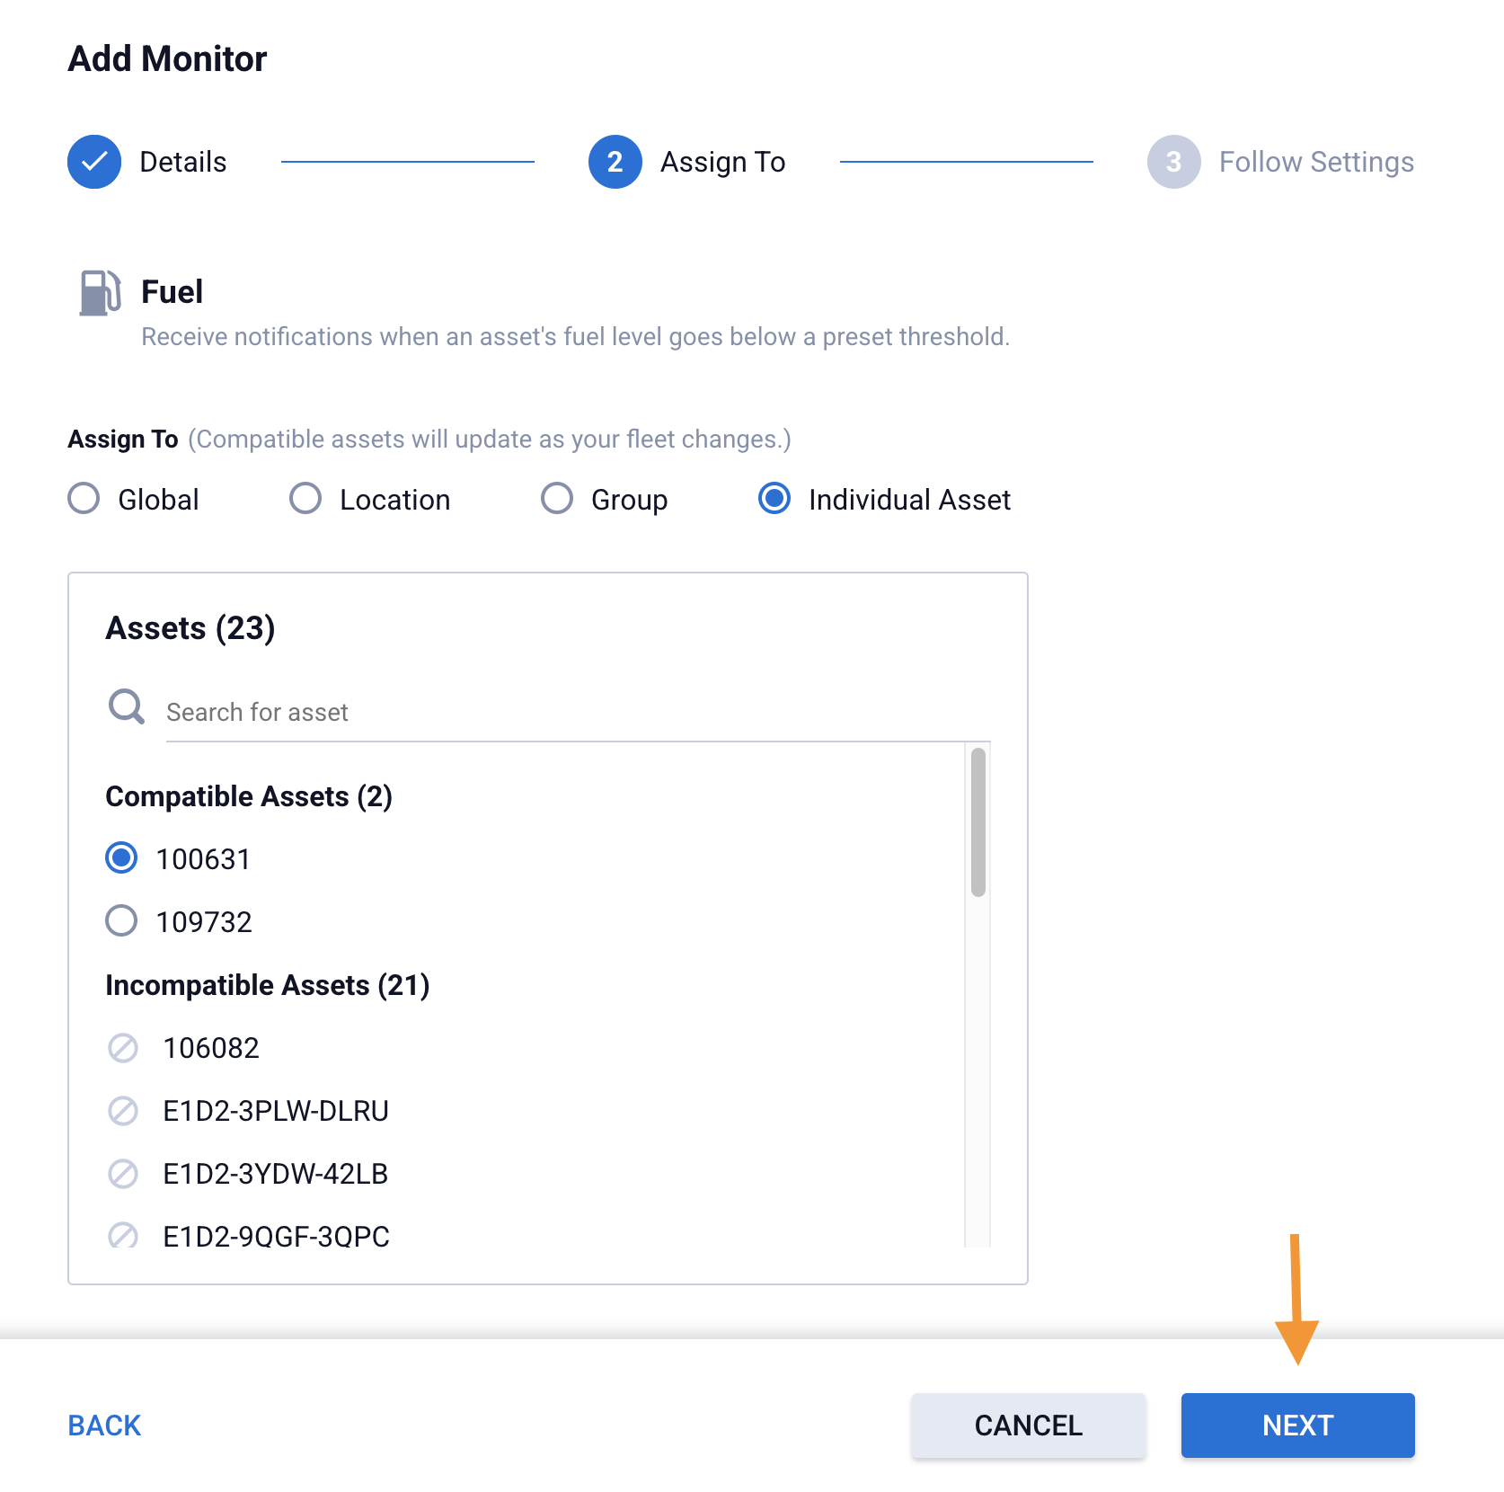Click the step 2 Assign To circle
This screenshot has width=1504, height=1492.
[615, 162]
